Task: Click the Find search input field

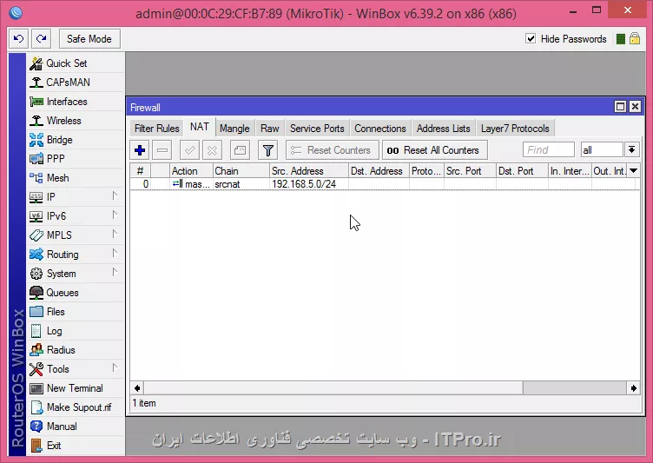Action: click(x=548, y=150)
